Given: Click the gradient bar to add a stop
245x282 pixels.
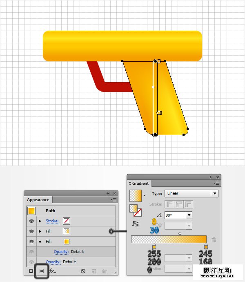Looking at the screenshot, I should click(169, 239).
